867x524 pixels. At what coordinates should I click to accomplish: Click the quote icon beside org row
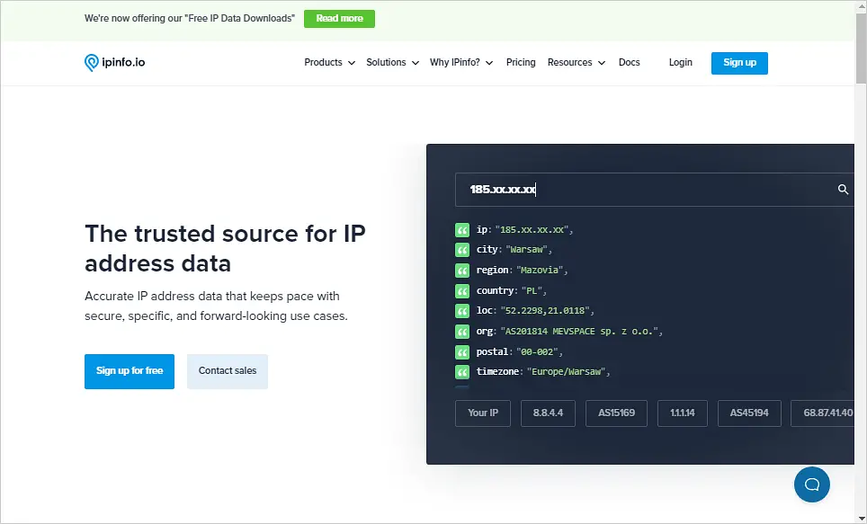(x=462, y=332)
